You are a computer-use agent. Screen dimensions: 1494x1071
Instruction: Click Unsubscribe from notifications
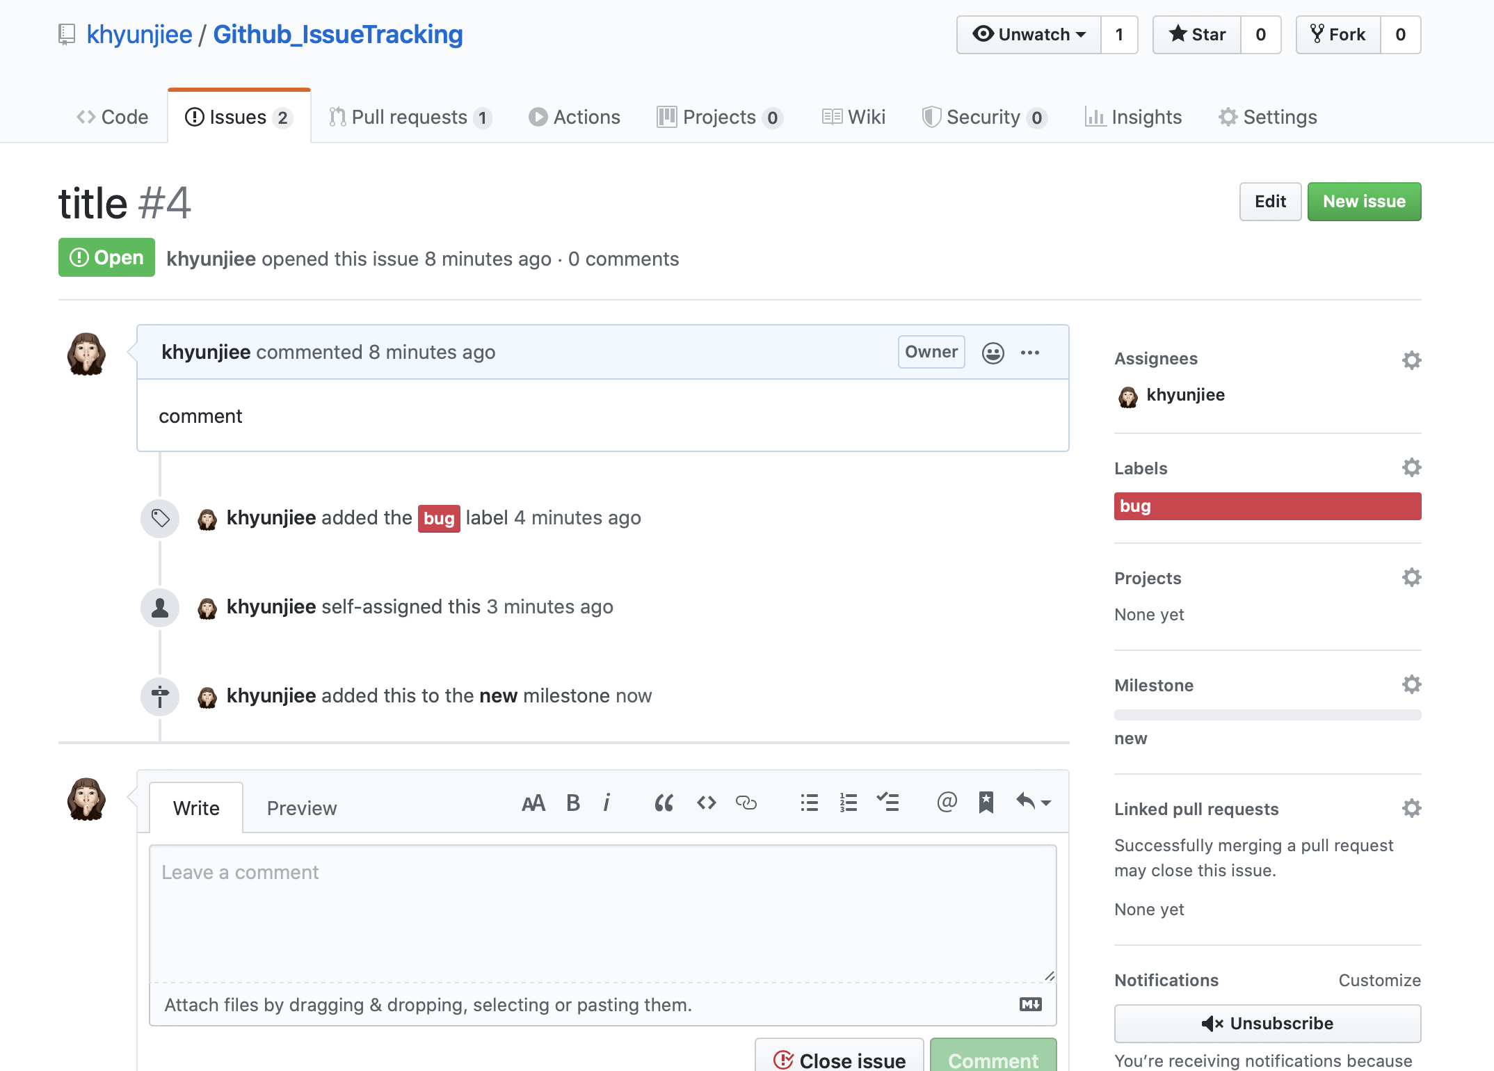(1267, 1023)
